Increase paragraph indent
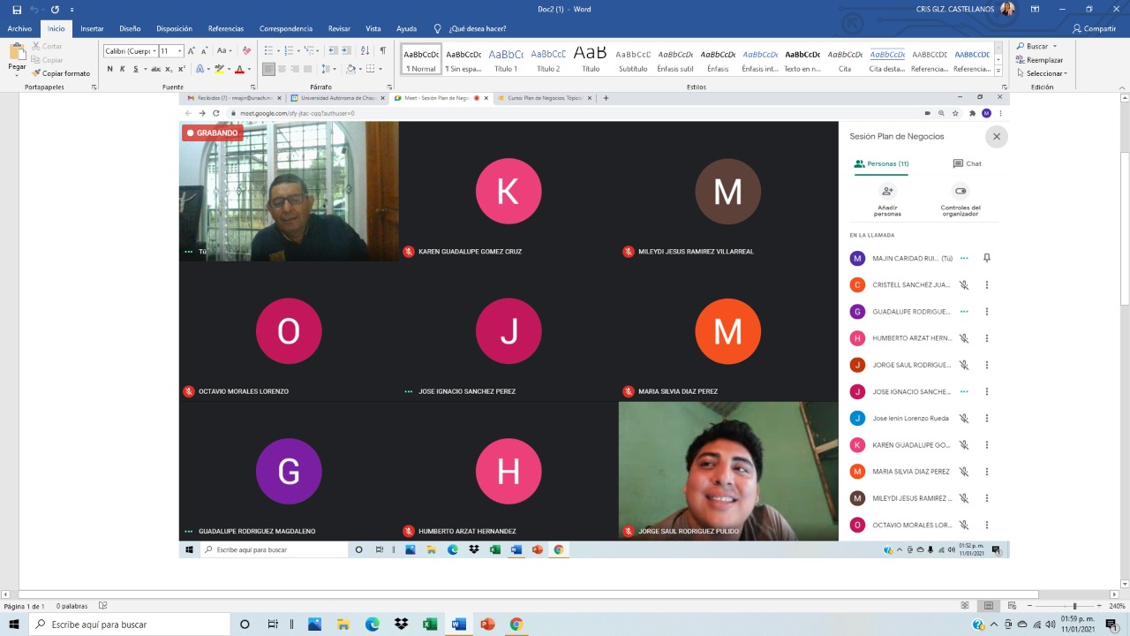This screenshot has width=1130, height=636. (x=345, y=51)
